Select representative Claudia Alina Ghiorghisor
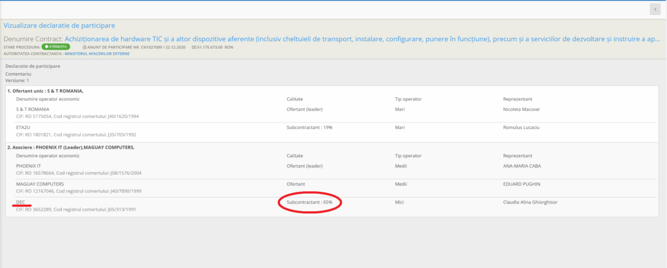Image resolution: width=667 pixels, height=268 pixels. click(x=530, y=202)
